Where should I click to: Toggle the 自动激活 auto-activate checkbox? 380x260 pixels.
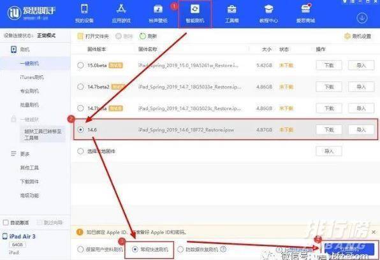pyautogui.click(x=6, y=222)
